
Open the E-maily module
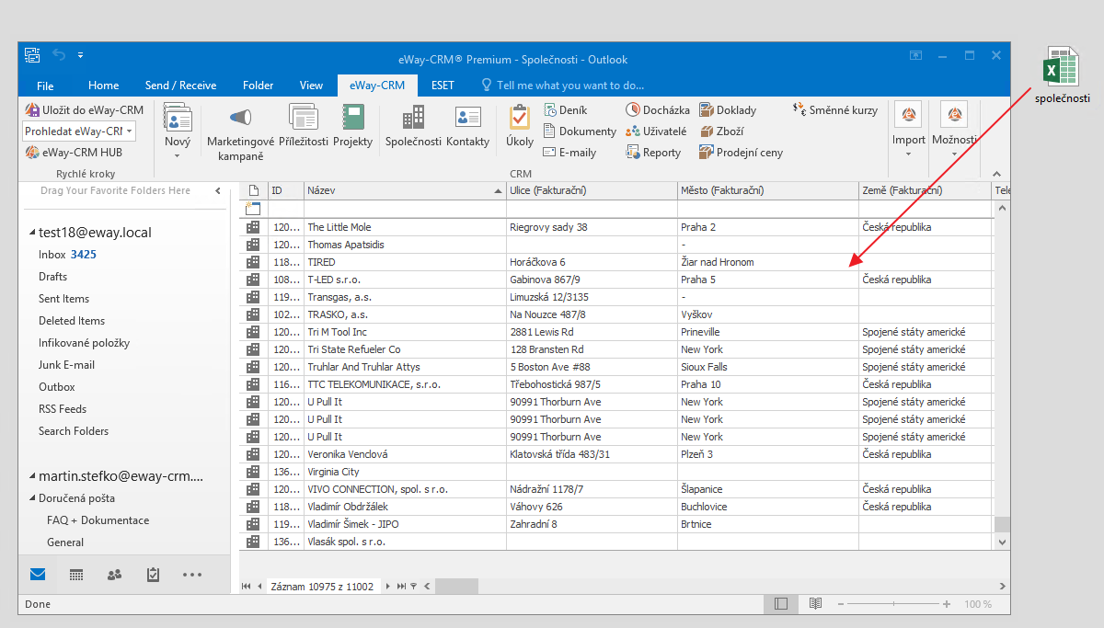569,153
